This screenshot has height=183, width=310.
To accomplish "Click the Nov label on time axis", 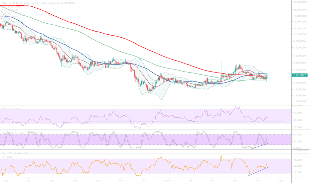I will coord(121,181).
